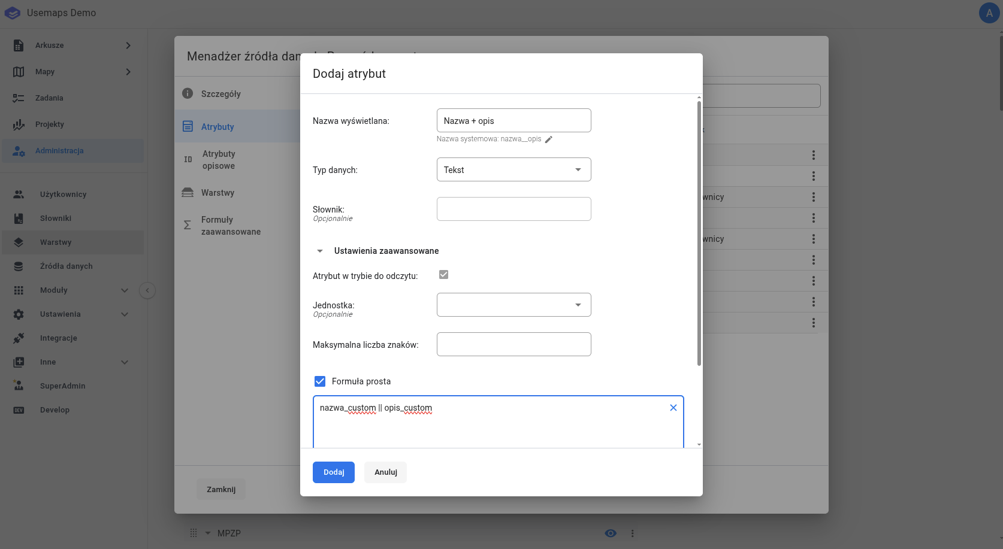1003x549 pixels.
Task: Click the Źródła danych database icon
Action: (19, 266)
